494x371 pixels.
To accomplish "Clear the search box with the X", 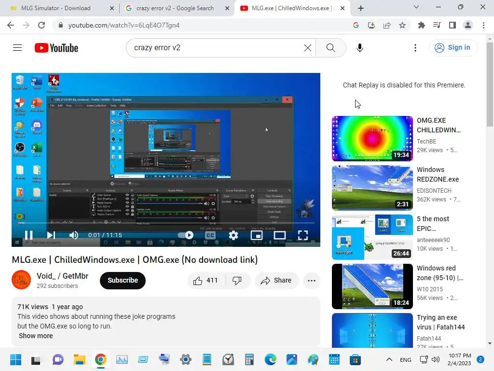I will point(307,48).
